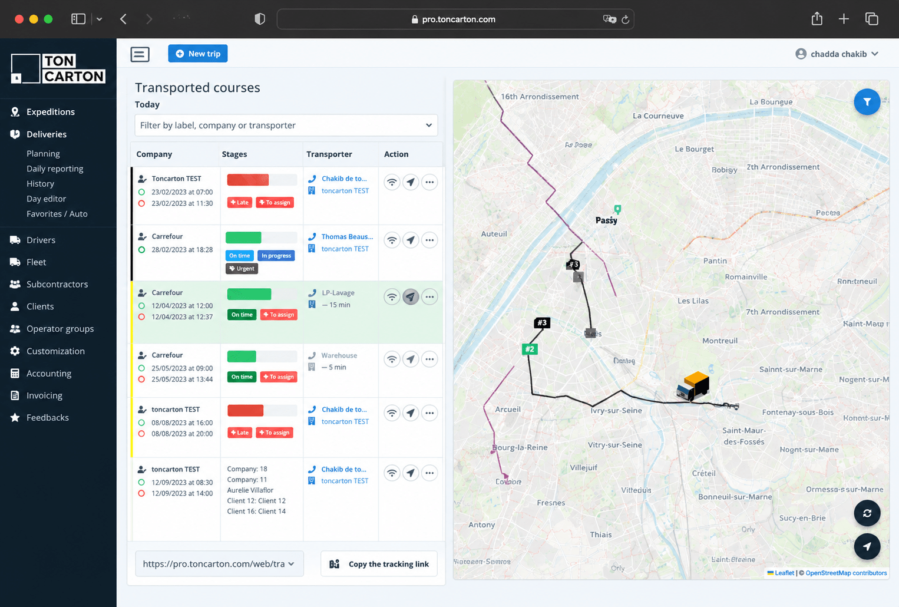Open Feedbacks page
Viewport: 899px width, 607px height.
[x=48, y=418]
